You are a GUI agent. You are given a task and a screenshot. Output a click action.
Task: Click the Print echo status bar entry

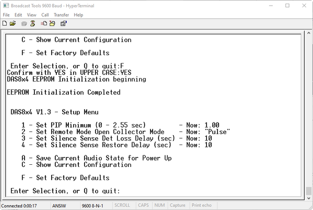pos(201,205)
